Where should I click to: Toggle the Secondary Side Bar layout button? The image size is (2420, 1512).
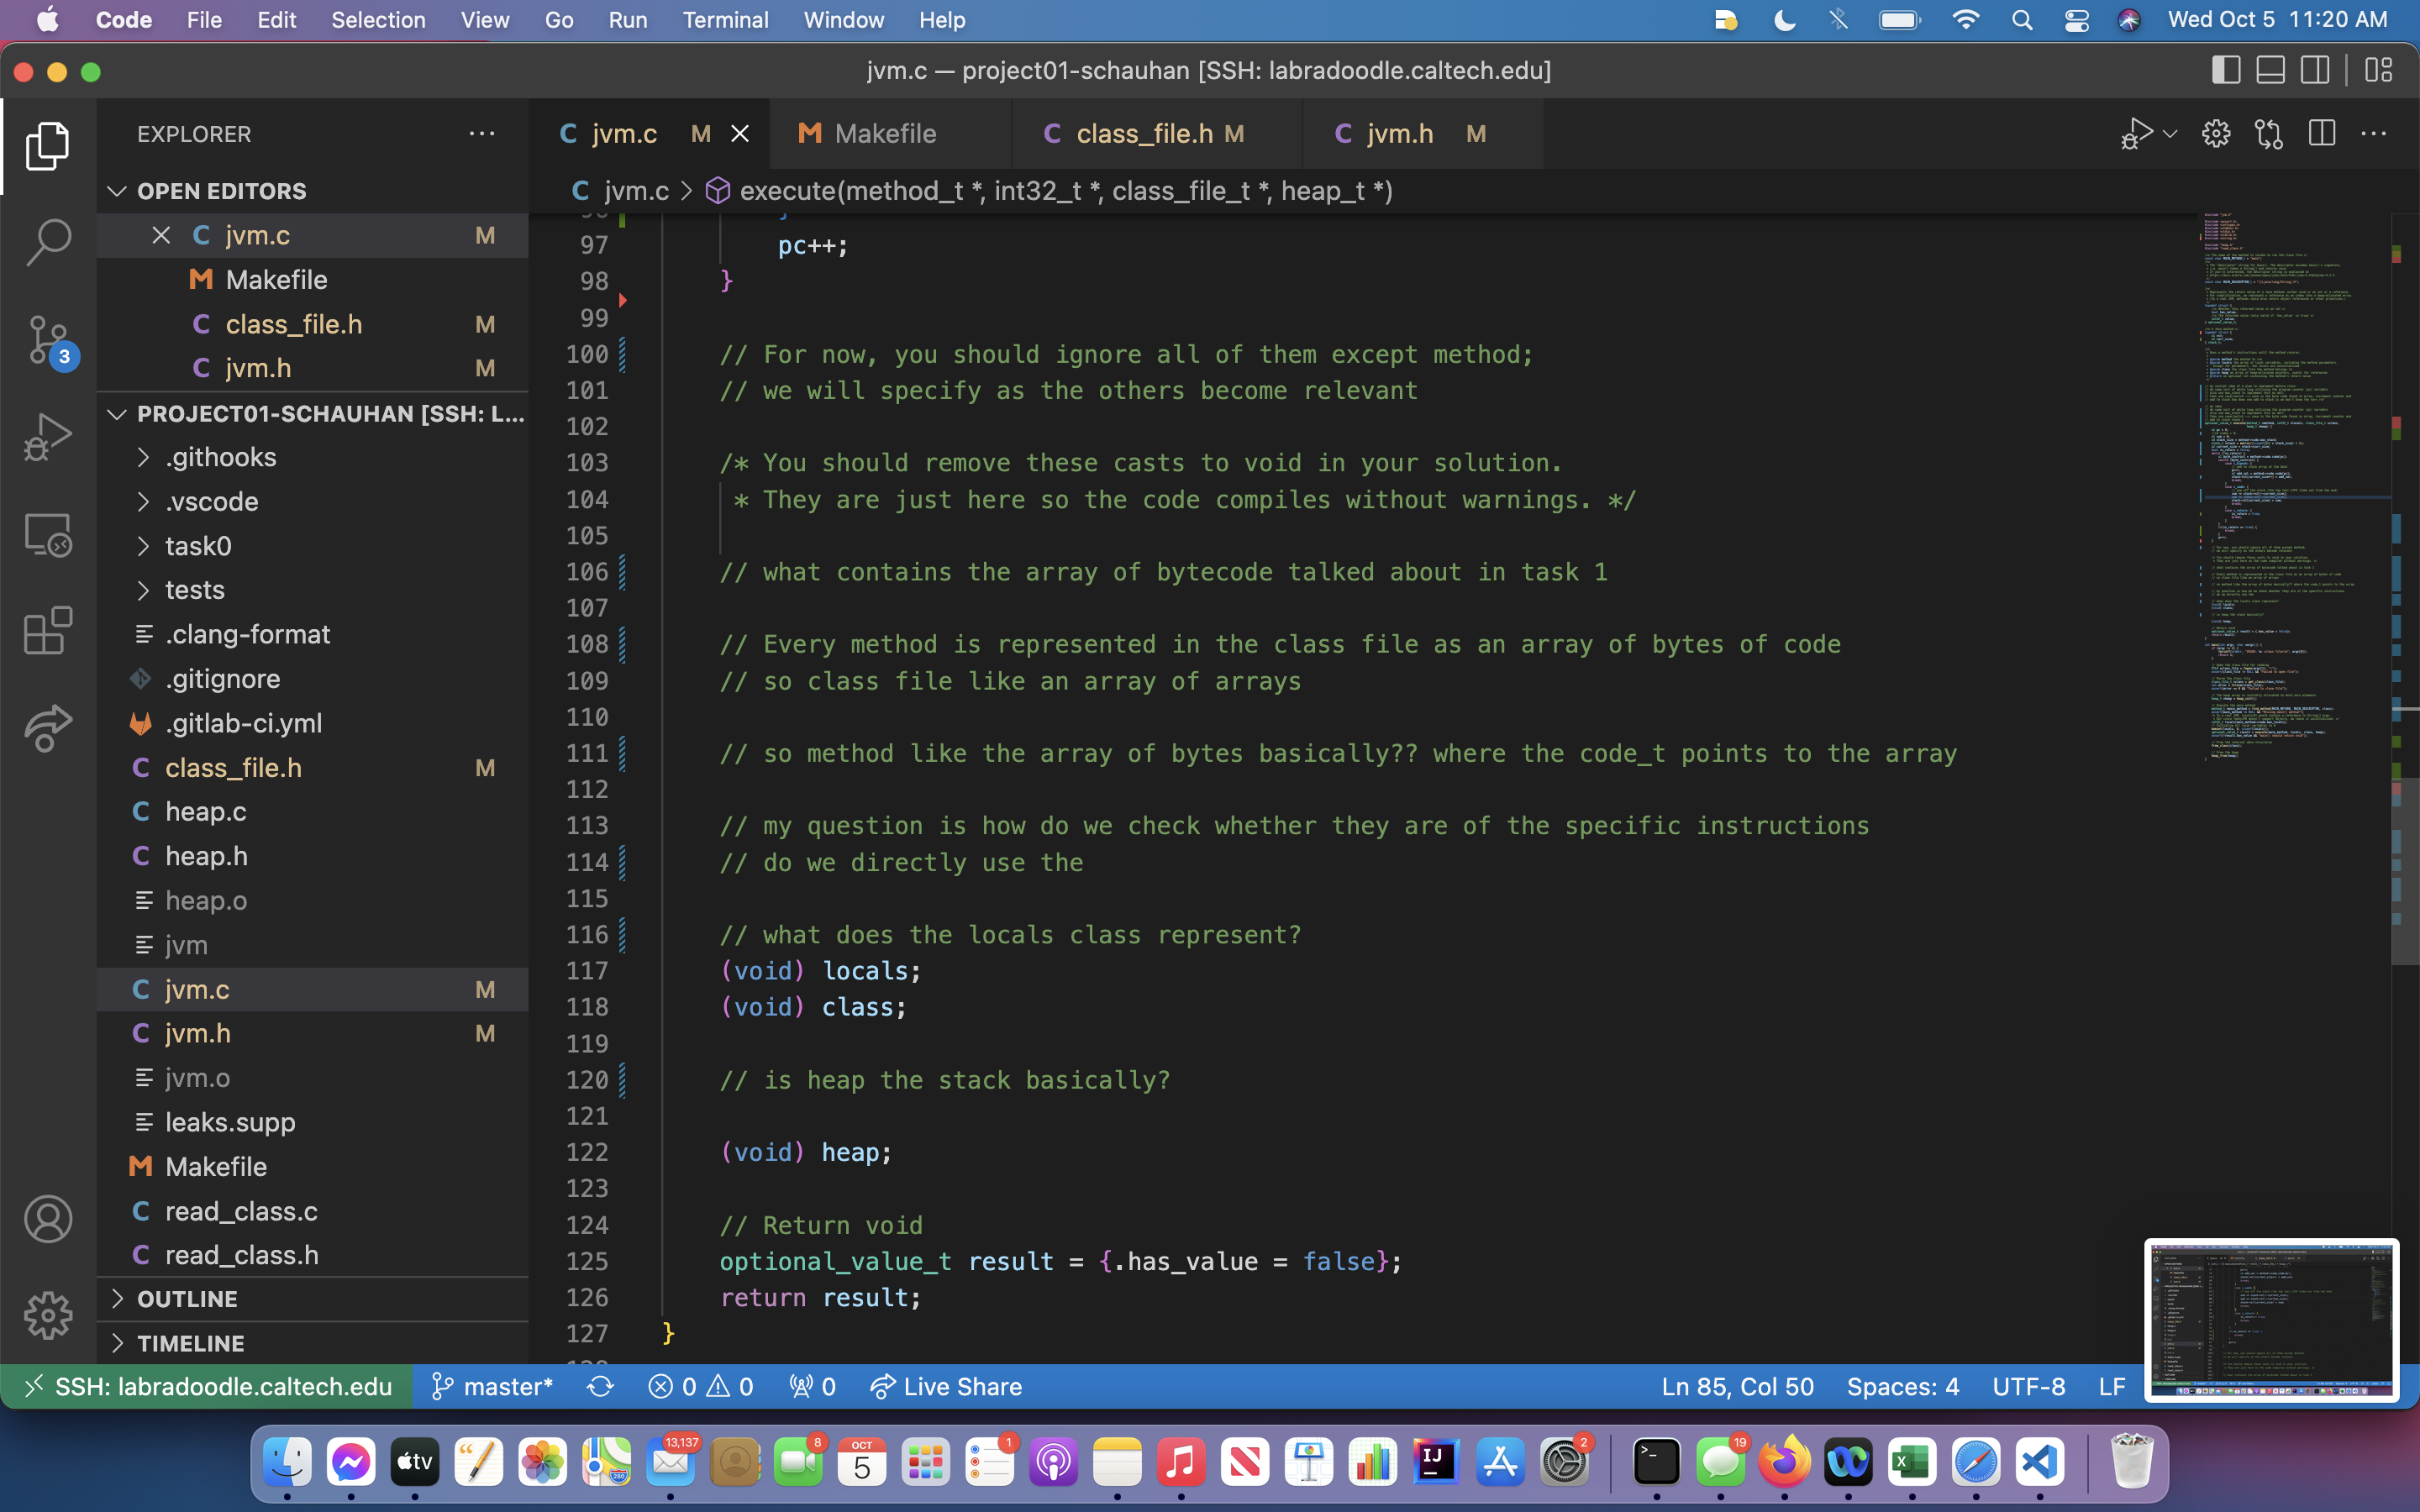[x=2315, y=70]
